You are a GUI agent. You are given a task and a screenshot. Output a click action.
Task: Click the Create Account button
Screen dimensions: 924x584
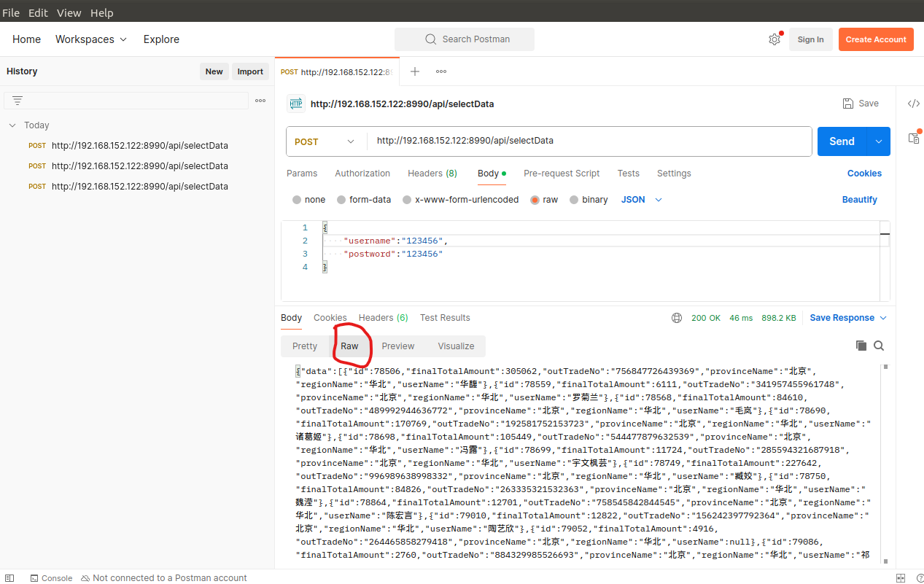[876, 39]
